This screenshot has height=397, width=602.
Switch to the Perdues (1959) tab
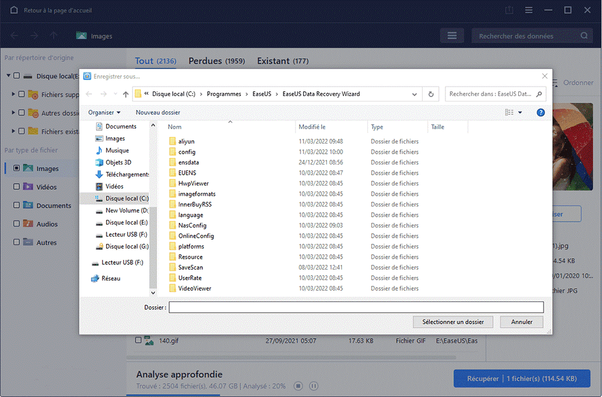(x=217, y=61)
